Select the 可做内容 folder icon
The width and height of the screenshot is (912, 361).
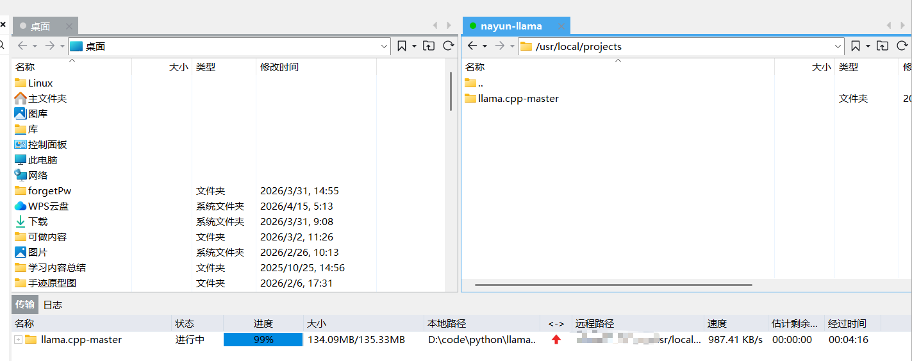tap(21, 237)
